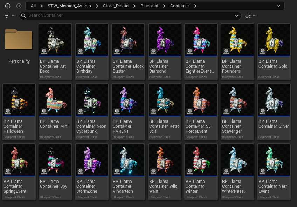The height and width of the screenshot is (207, 297).
Task: Click the forward navigation arrow
Action: click(x=18, y=6)
